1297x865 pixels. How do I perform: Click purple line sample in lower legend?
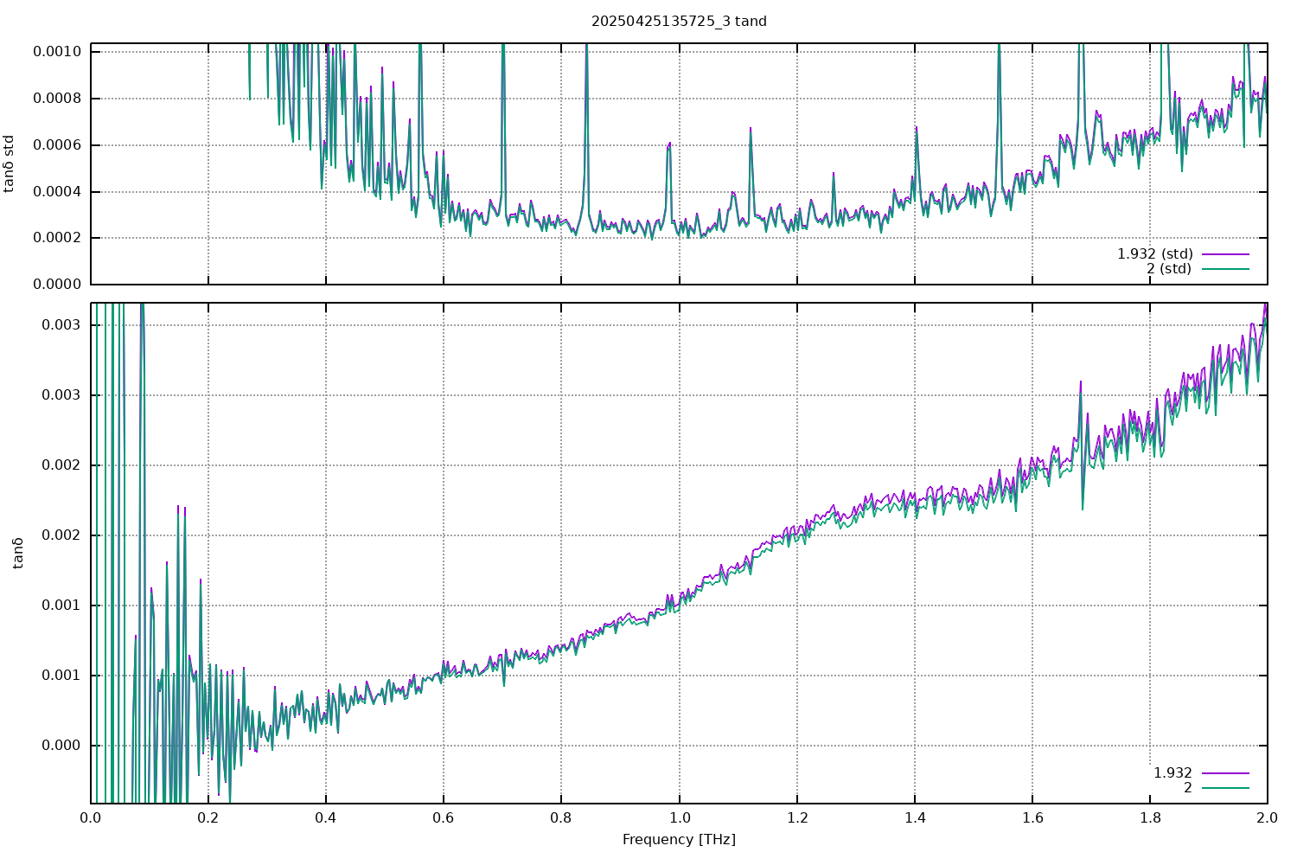pyautogui.click(x=1225, y=773)
